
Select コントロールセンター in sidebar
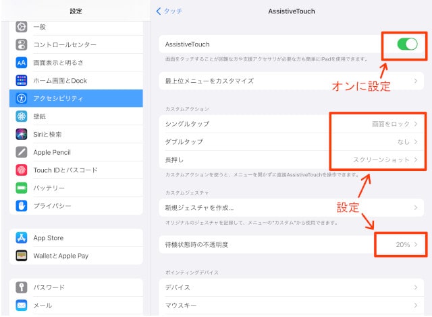[76, 44]
